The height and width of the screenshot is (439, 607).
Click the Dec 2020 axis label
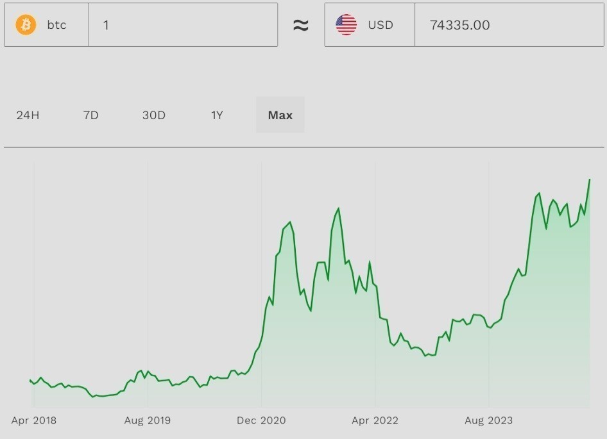pyautogui.click(x=261, y=420)
